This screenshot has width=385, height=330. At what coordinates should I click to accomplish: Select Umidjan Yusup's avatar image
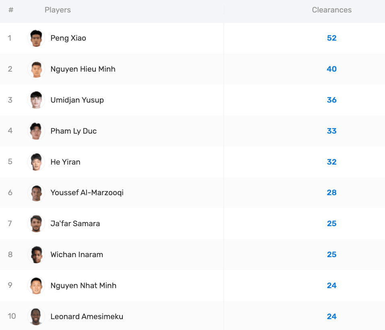click(x=36, y=100)
